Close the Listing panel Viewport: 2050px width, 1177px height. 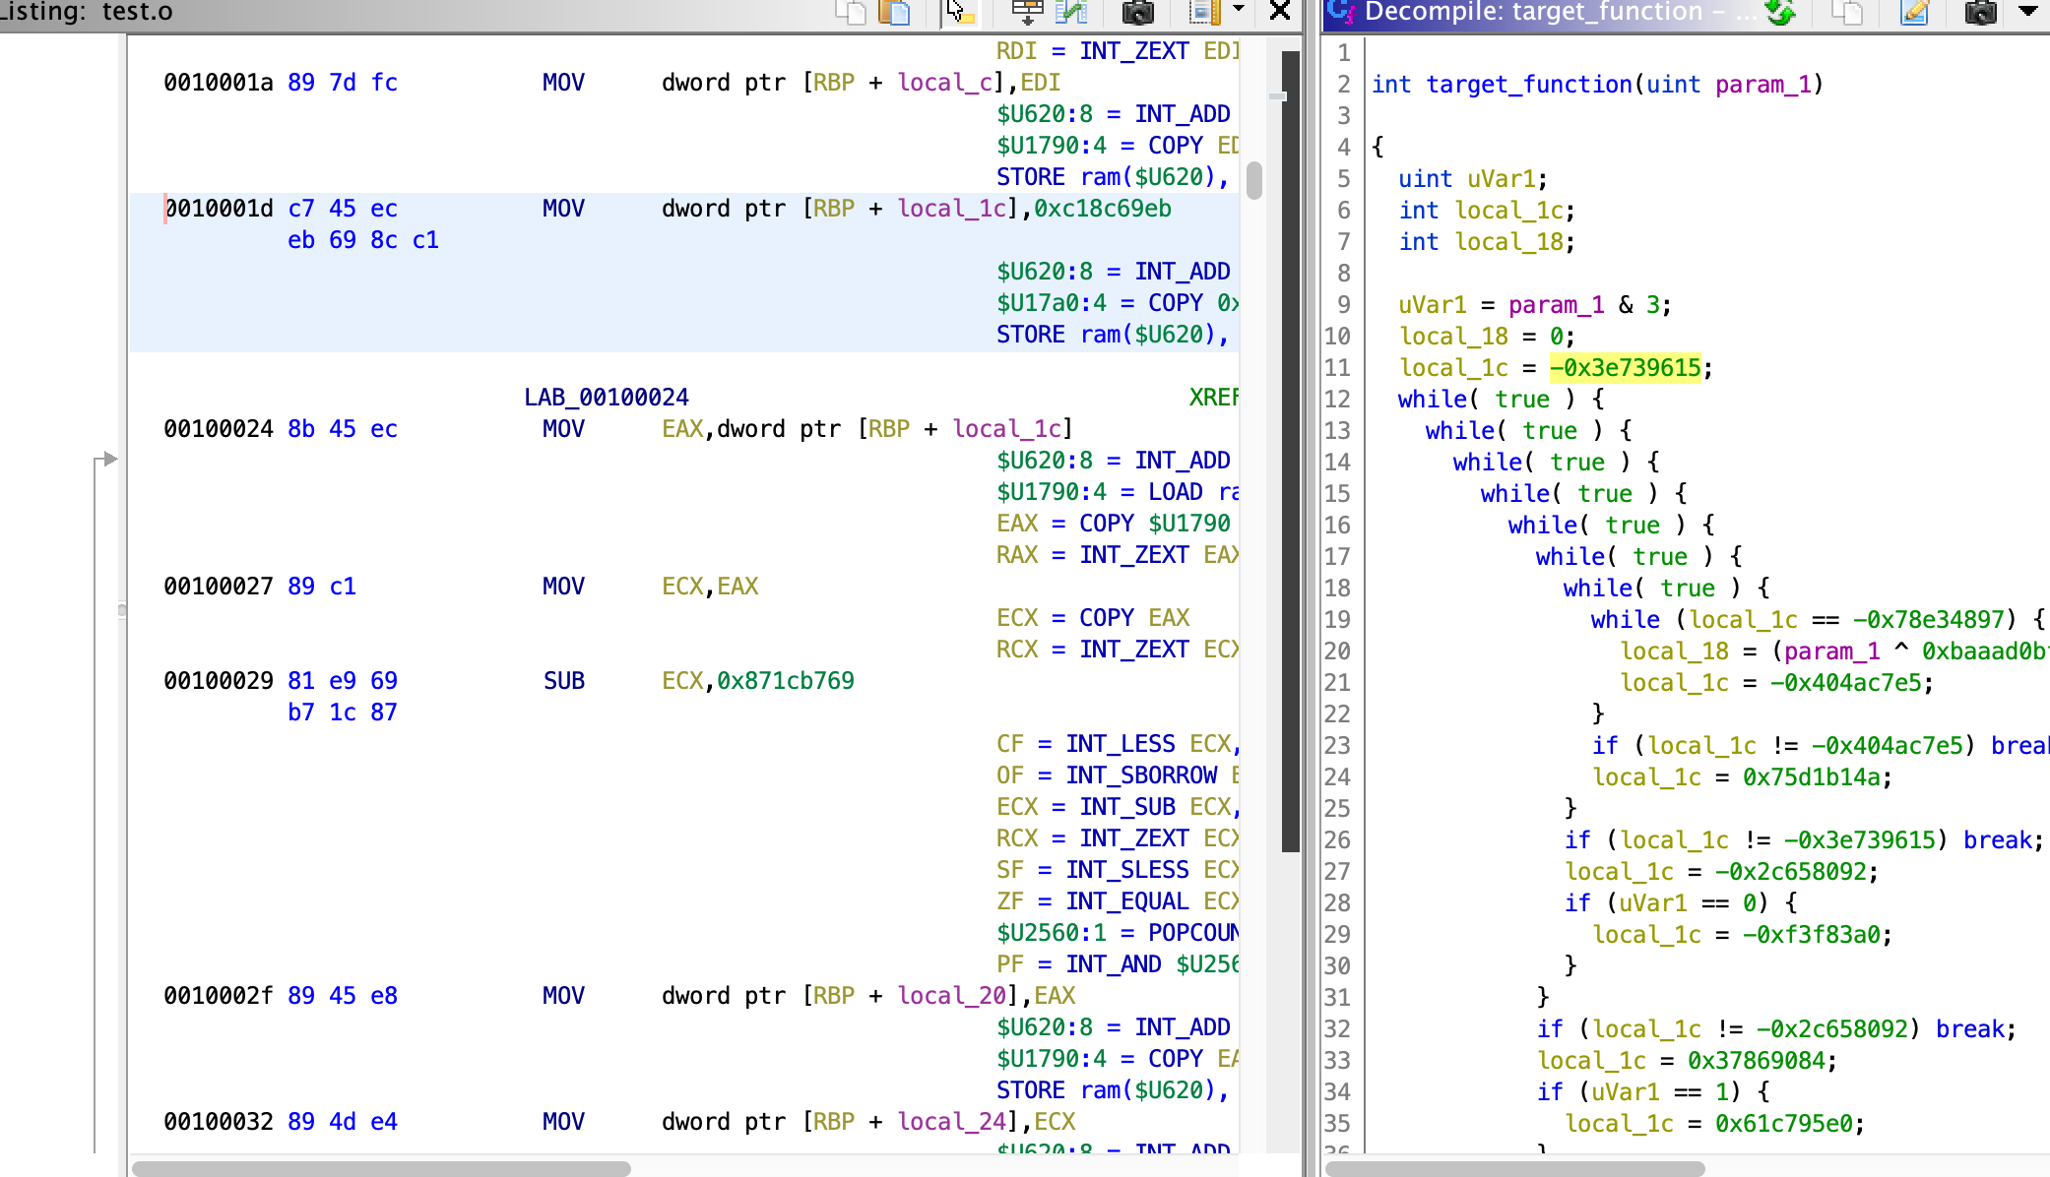(1280, 11)
